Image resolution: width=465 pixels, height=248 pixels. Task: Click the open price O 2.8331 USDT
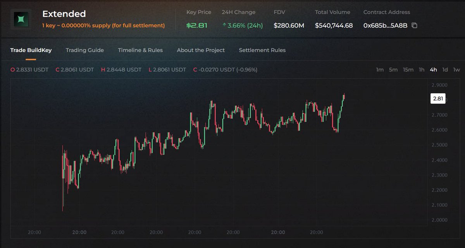pos(30,70)
